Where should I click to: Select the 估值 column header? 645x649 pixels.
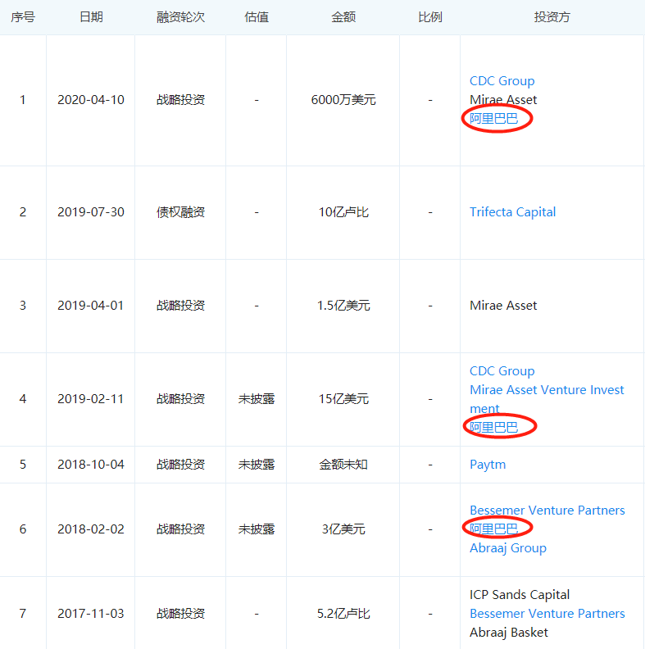(257, 17)
